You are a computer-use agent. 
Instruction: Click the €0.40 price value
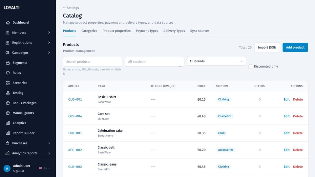click(201, 116)
